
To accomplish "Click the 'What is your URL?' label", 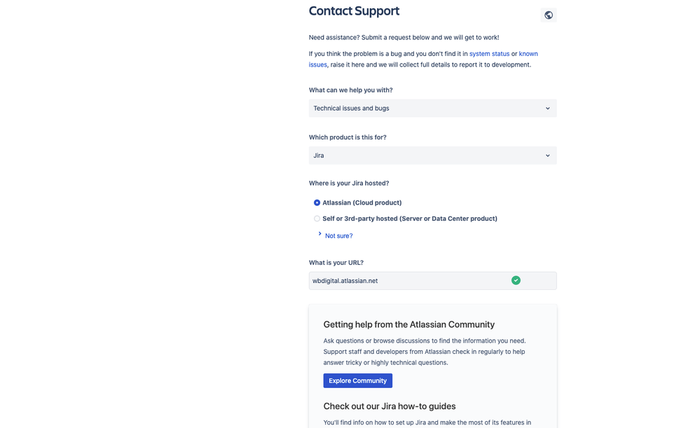I will point(336,263).
